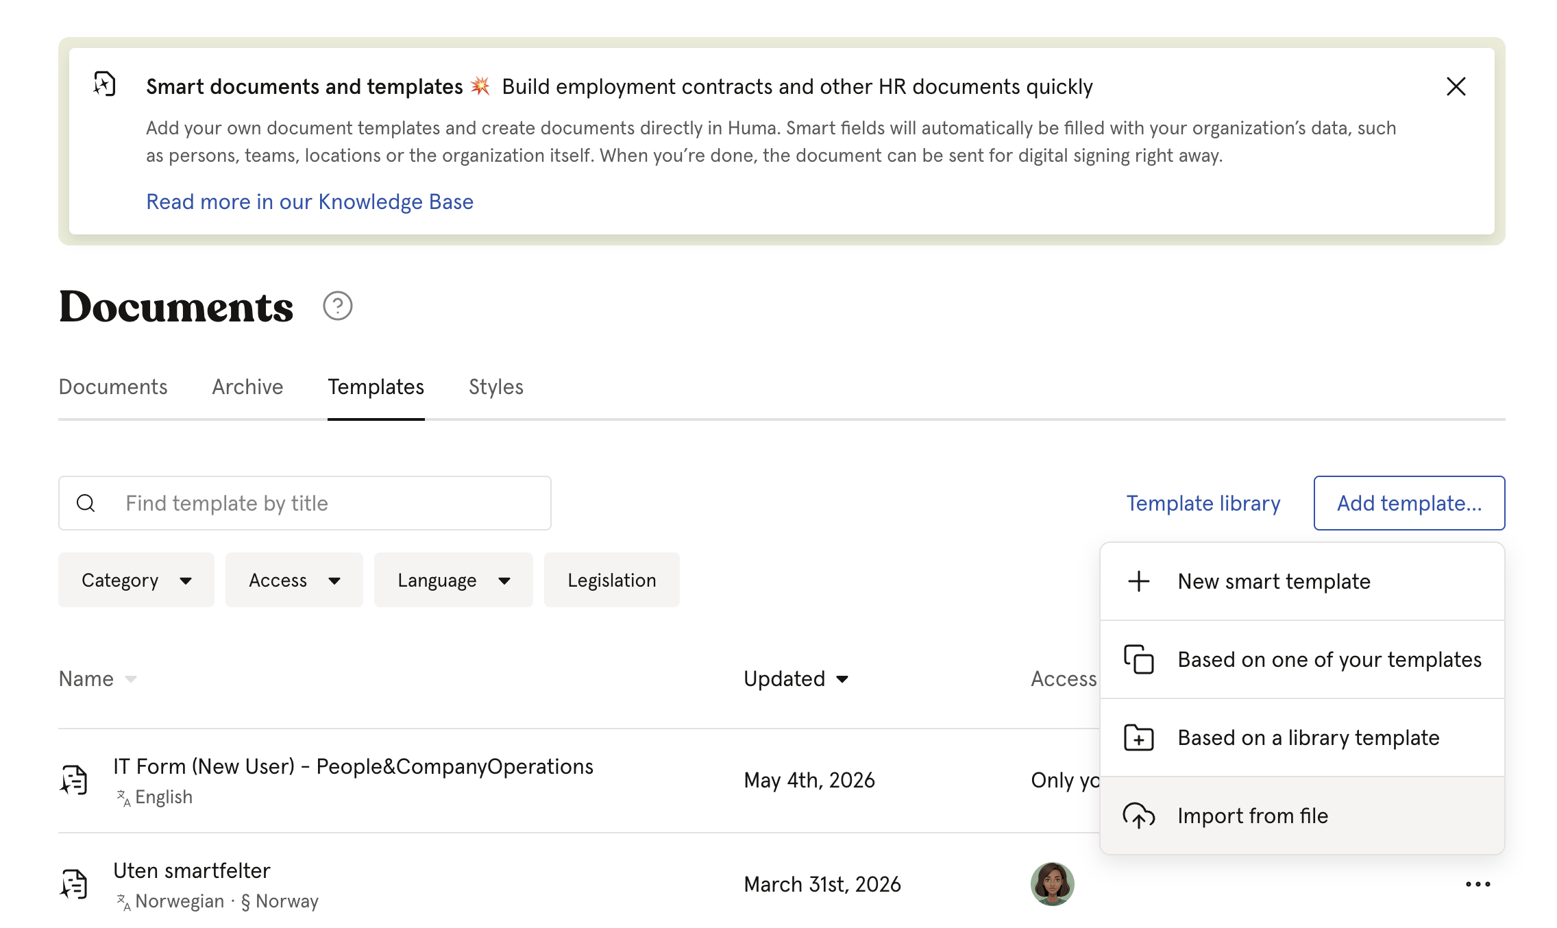The image size is (1557, 928).
Task: Open the three-dot menu for Uten smartfelter
Action: click(1478, 884)
